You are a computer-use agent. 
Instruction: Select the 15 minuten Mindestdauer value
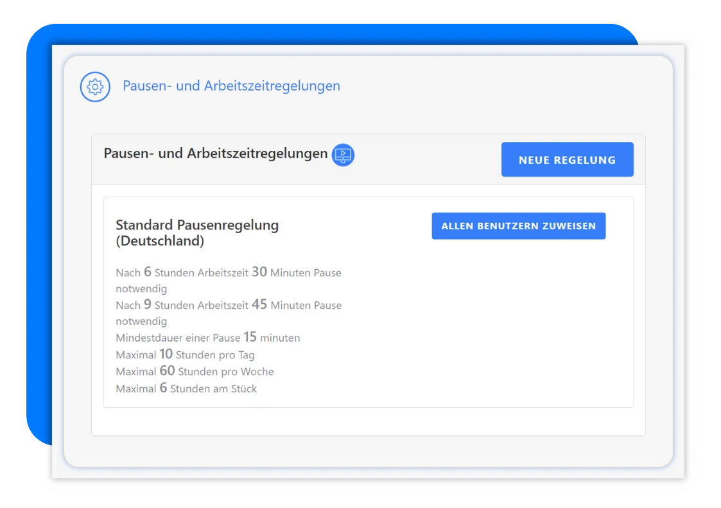[250, 337]
